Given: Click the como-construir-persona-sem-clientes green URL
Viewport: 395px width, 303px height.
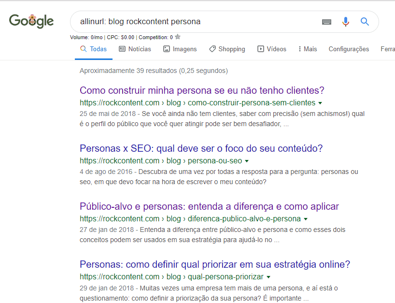Looking at the screenshot, I should pyautogui.click(x=197, y=103).
